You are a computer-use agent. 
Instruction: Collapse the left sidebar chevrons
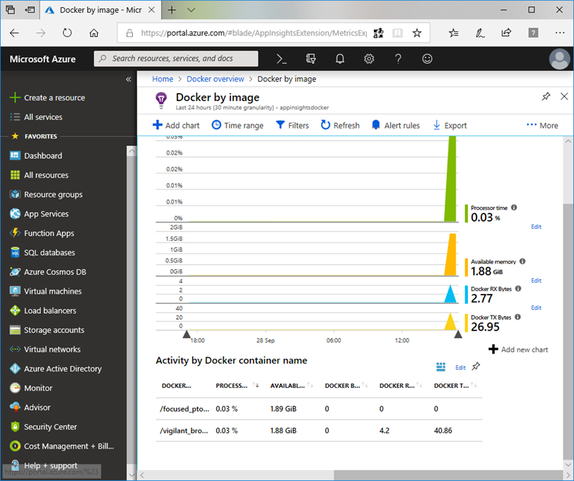129,79
